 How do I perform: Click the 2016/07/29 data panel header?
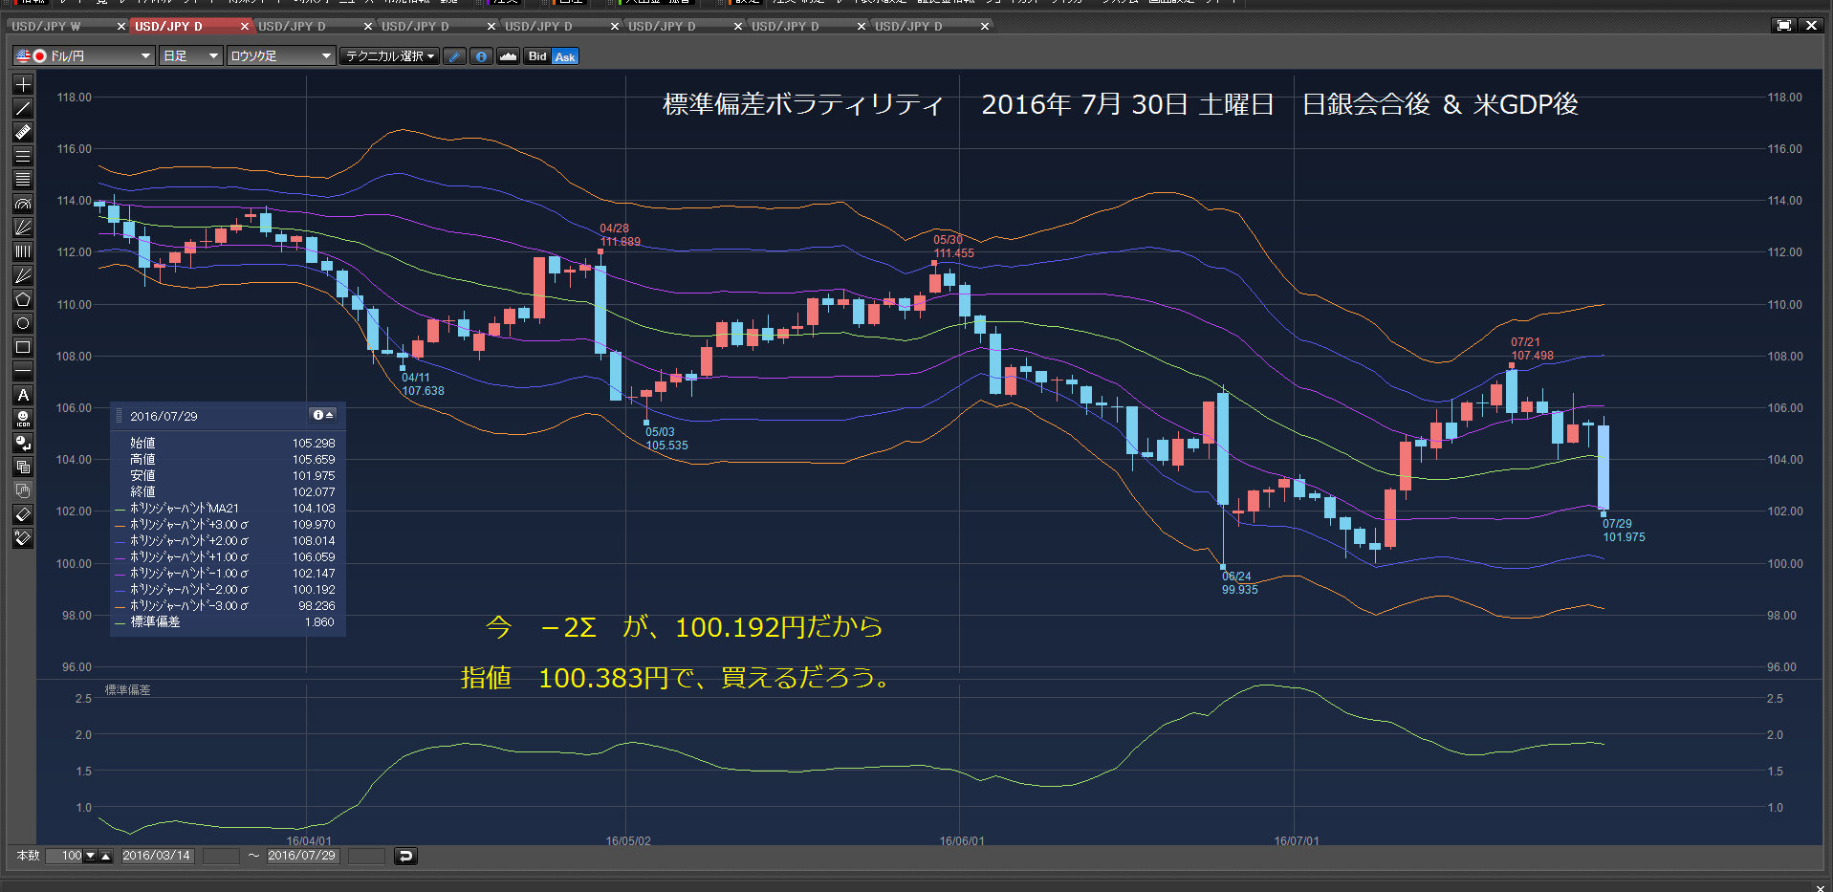[x=228, y=416]
